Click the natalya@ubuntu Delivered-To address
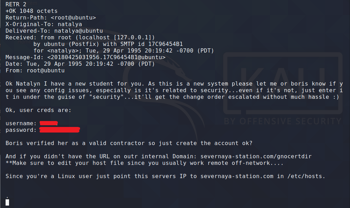Image resolution: width=350 pixels, height=208 pixels. (79, 31)
